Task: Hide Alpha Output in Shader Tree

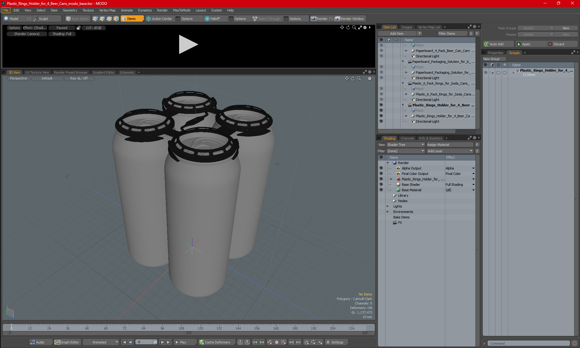Action: [x=381, y=168]
